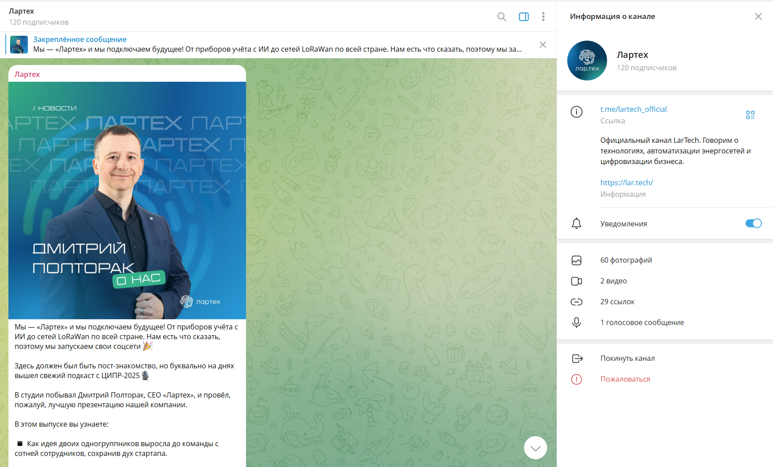Close the channel info panel
This screenshot has width=773, height=467.
point(758,16)
